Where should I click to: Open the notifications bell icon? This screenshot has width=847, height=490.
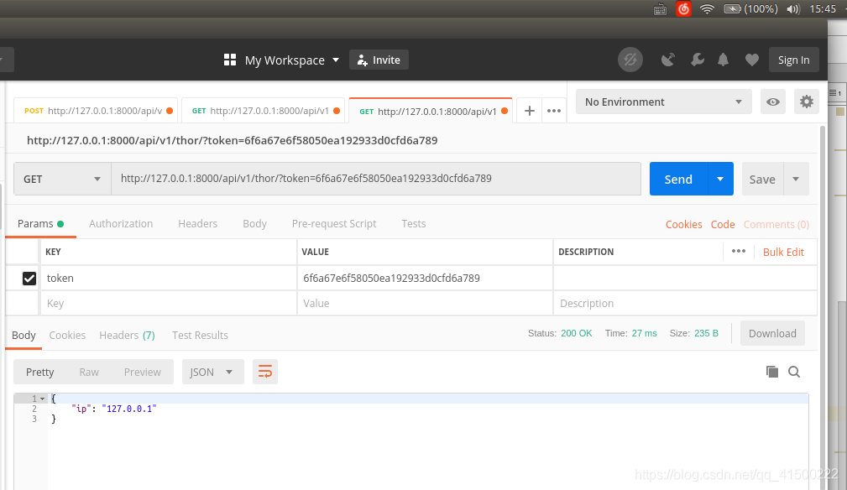tap(724, 60)
